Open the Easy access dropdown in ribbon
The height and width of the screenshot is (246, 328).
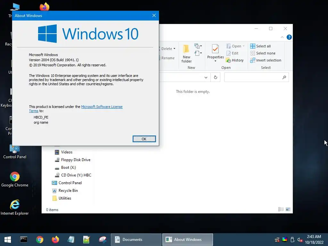click(198, 53)
